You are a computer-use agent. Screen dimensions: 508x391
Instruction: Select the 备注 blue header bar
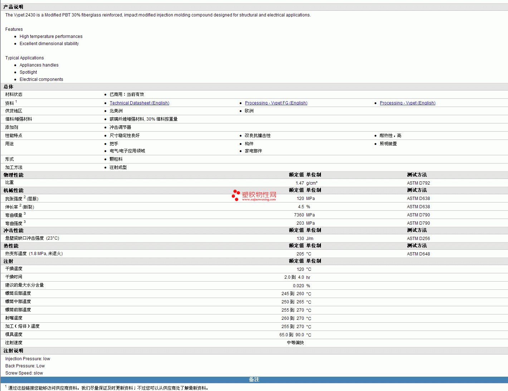pos(254,380)
